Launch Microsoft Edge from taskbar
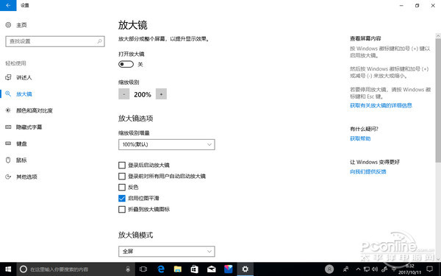441x276 pixels. (161, 269)
